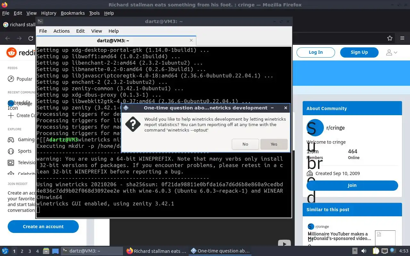Open Firefox File menu
The height and width of the screenshot is (256, 410).
point(6,13)
